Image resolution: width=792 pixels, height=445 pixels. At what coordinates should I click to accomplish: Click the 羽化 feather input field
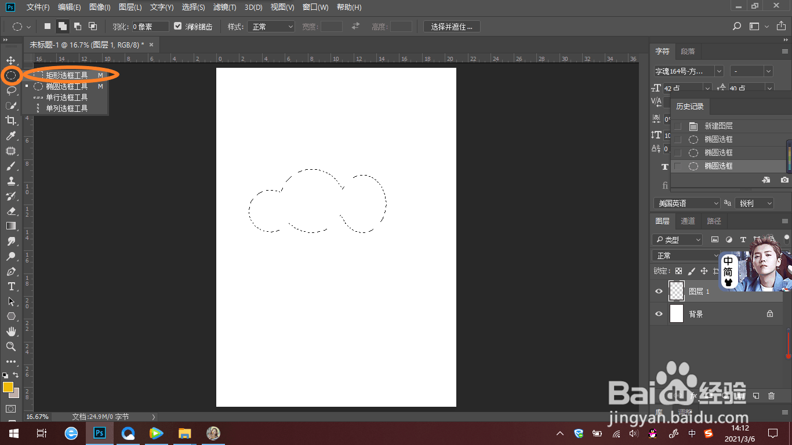pos(150,27)
